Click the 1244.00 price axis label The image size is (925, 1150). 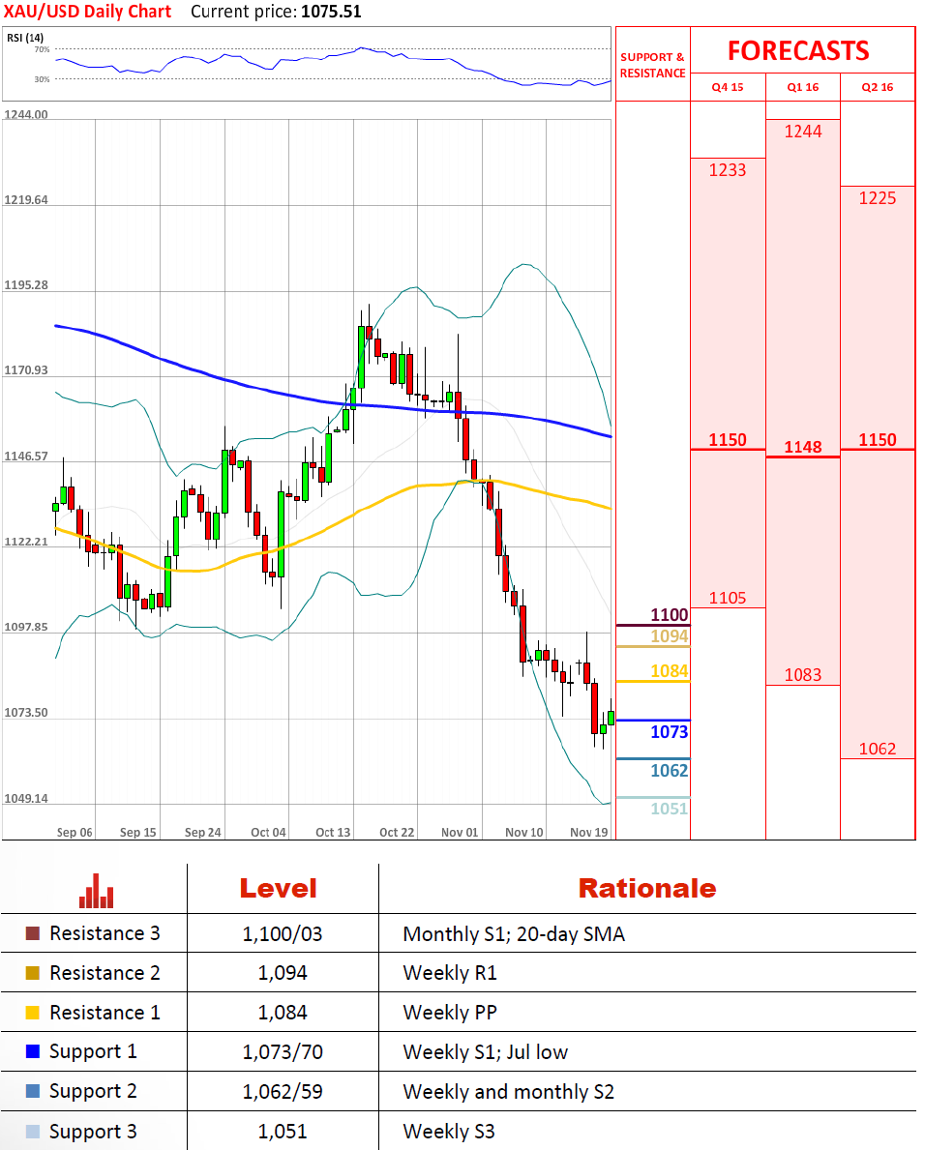(x=26, y=114)
